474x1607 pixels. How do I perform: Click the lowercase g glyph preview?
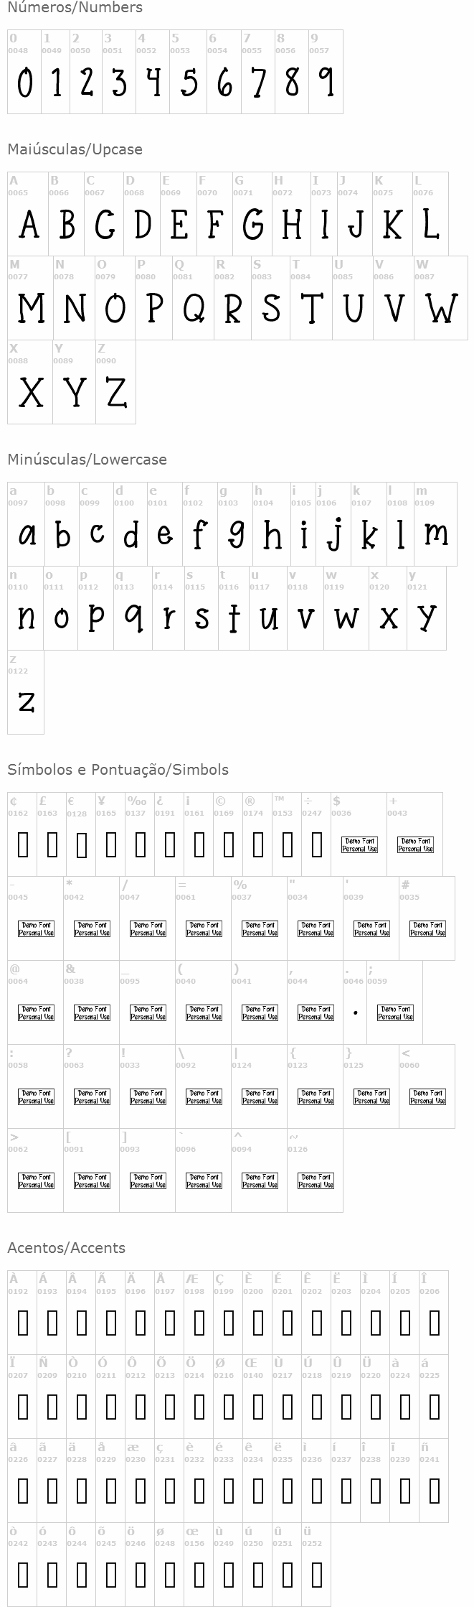[x=236, y=535]
